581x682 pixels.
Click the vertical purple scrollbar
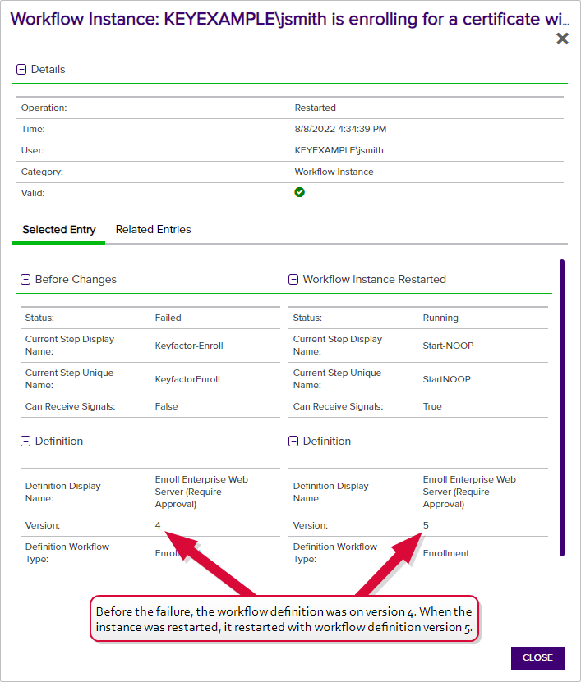click(562, 408)
